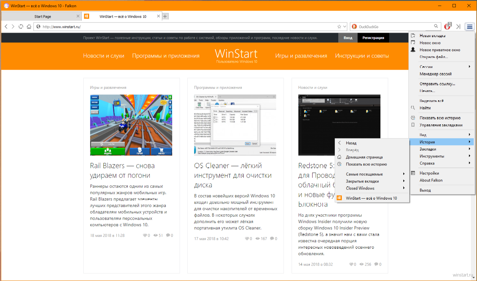Open Настройки from the menu
This screenshot has height=281, width=477.
443,173
